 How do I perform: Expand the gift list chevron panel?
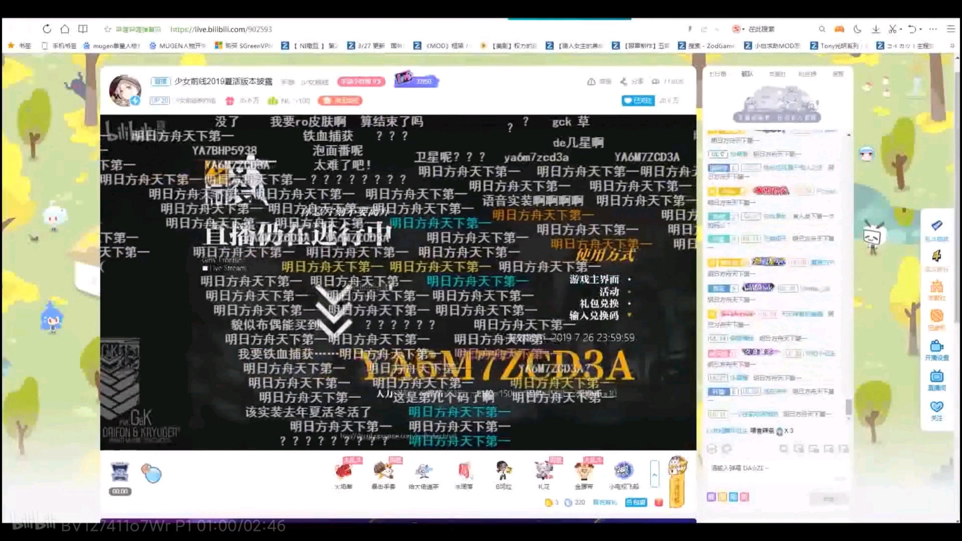click(654, 475)
